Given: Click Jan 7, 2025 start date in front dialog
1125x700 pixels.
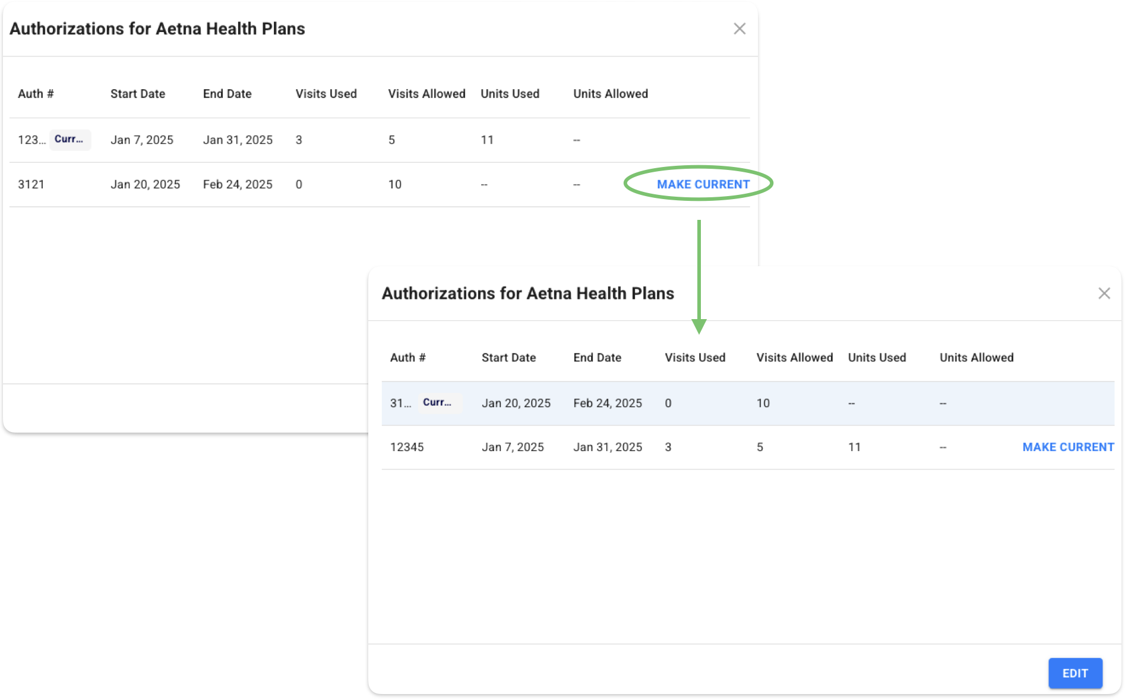Looking at the screenshot, I should click(x=513, y=447).
